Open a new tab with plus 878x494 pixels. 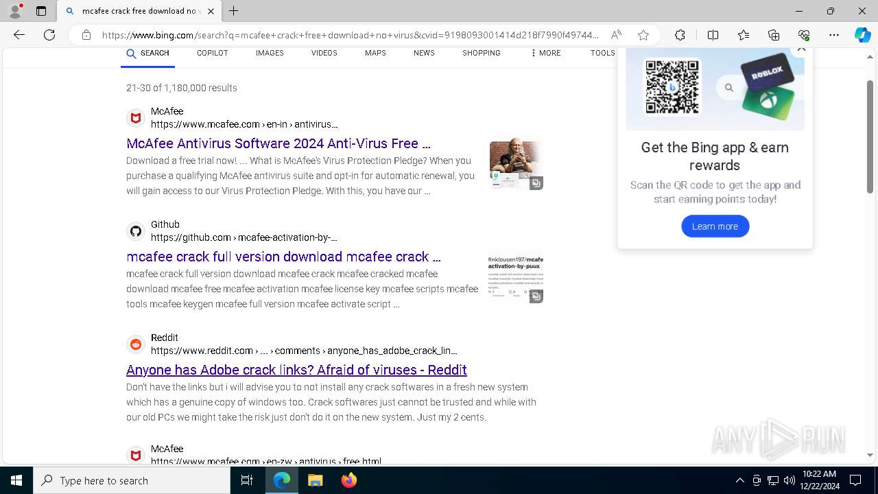tap(233, 11)
